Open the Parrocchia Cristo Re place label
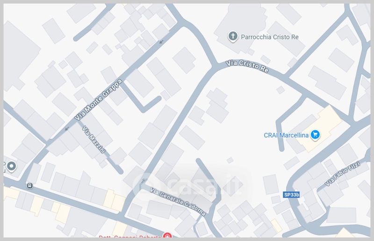Image resolution: width=374 pixels, height=241 pixels. tap(270, 37)
